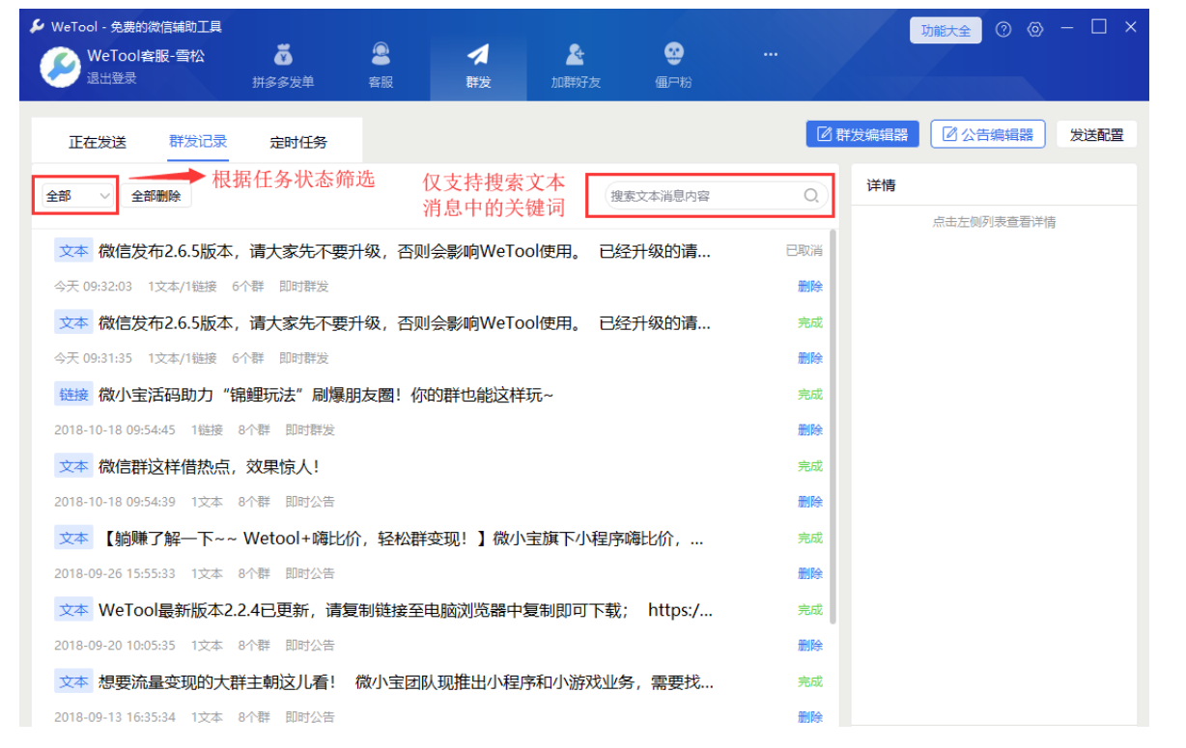Click 退出登录 to log out
Image resolution: width=1186 pixels, height=748 pixels.
tap(112, 79)
